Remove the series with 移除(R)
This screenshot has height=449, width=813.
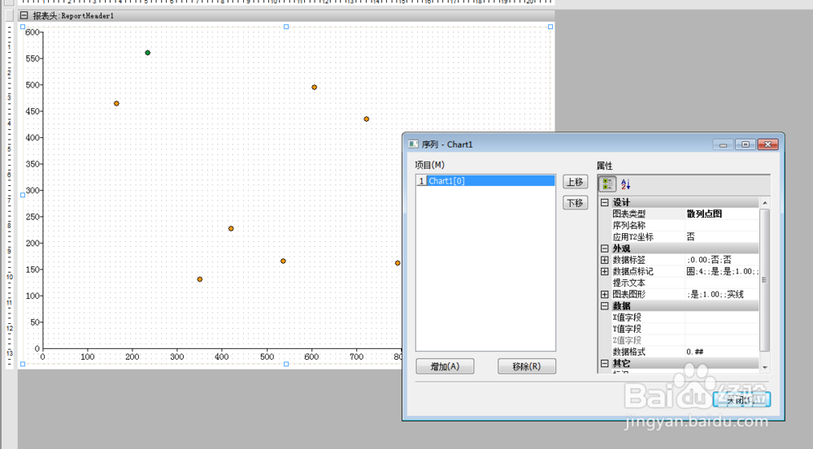click(x=526, y=366)
